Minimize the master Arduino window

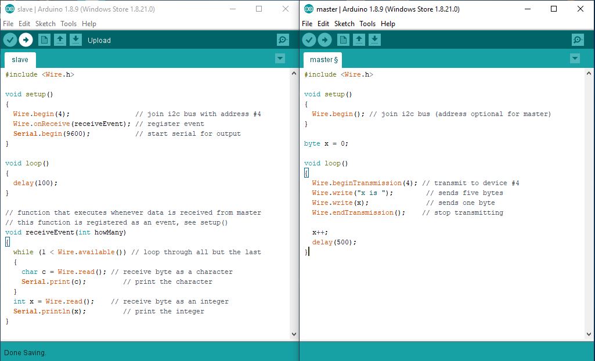pyautogui.click(x=528, y=9)
